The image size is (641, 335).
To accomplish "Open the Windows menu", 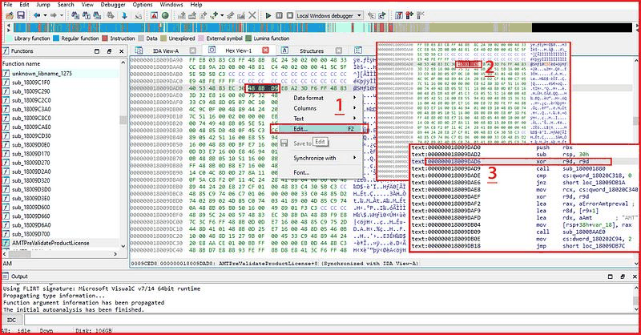I will (x=171, y=5).
